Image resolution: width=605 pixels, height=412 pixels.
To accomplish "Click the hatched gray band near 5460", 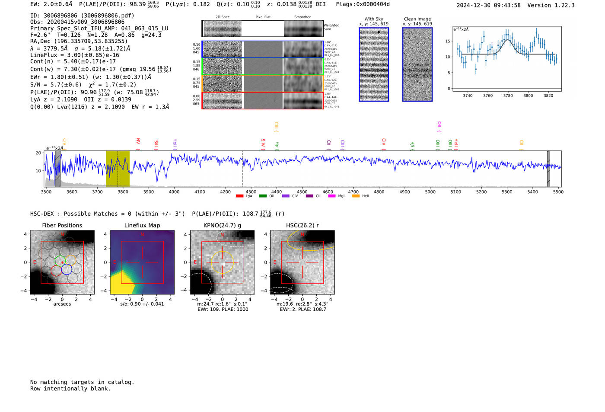I will pos(548,169).
